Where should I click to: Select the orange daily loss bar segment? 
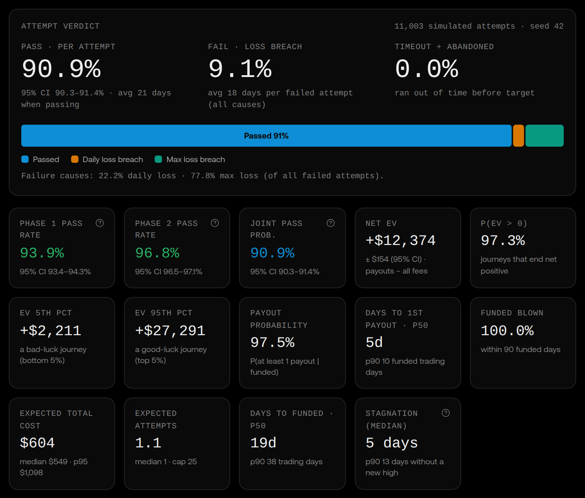[x=519, y=136]
